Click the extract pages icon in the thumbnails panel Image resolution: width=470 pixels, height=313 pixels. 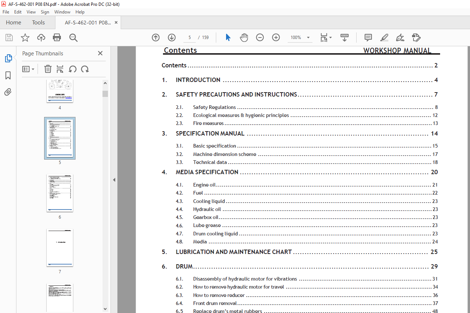pos(60,69)
